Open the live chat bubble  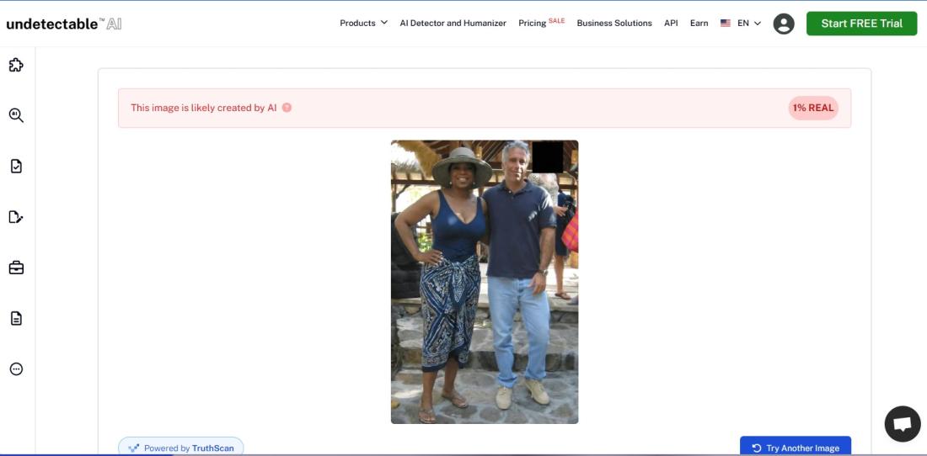click(x=902, y=423)
